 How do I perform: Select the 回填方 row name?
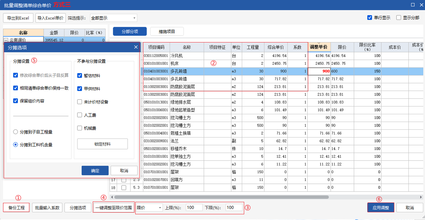(x=187, y=180)
